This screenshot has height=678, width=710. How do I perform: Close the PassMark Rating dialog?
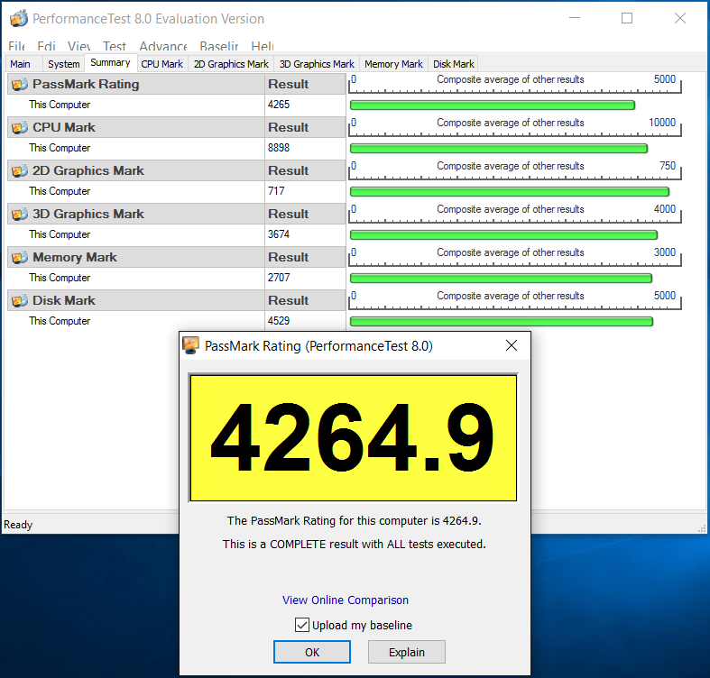(x=512, y=345)
